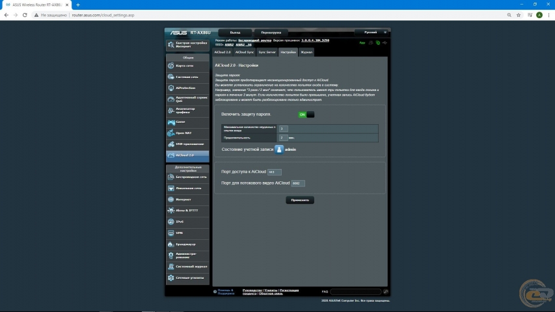Open the Руководство (Manual) link in footer
Screen dimensions: 555x312
252,291
